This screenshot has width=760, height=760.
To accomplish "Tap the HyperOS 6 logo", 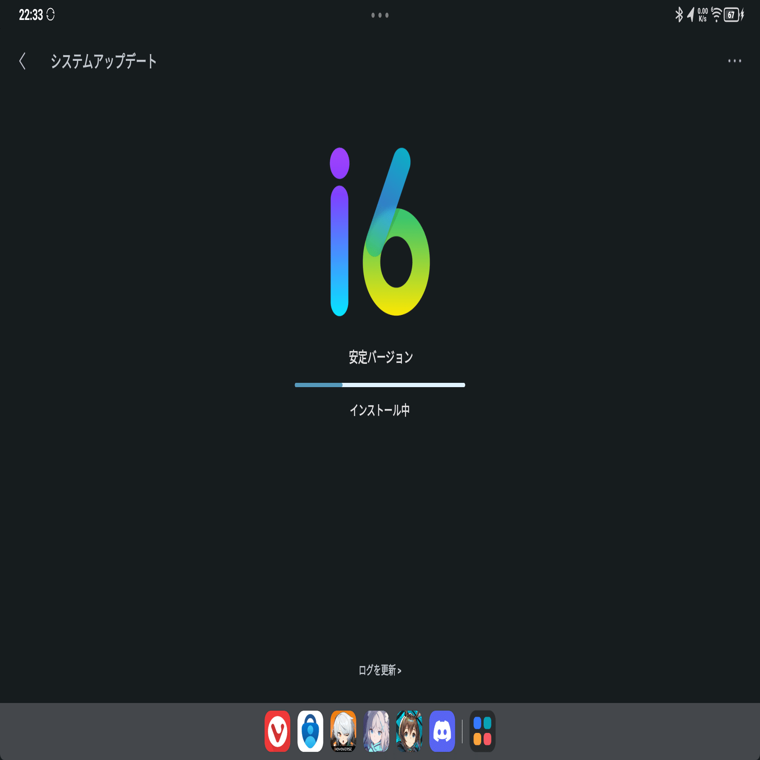I will coord(380,233).
